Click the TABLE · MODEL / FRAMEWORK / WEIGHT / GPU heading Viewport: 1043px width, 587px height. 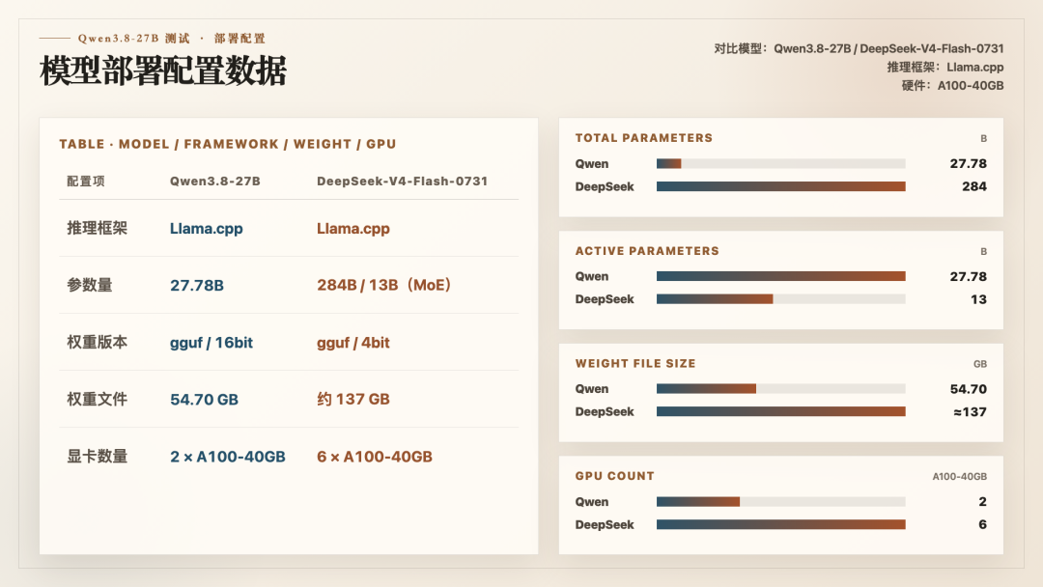tap(228, 144)
